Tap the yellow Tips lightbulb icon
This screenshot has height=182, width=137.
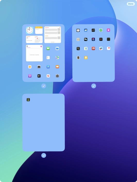(x=86, y=58)
